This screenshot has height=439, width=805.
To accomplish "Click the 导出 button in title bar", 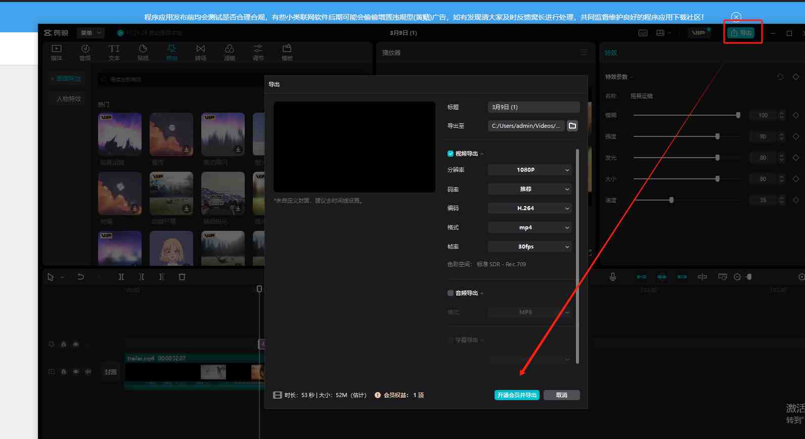I will (x=741, y=33).
